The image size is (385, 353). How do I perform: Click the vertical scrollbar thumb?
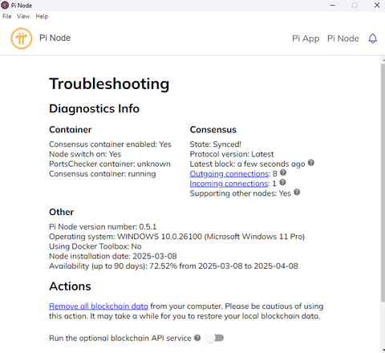coord(383,183)
